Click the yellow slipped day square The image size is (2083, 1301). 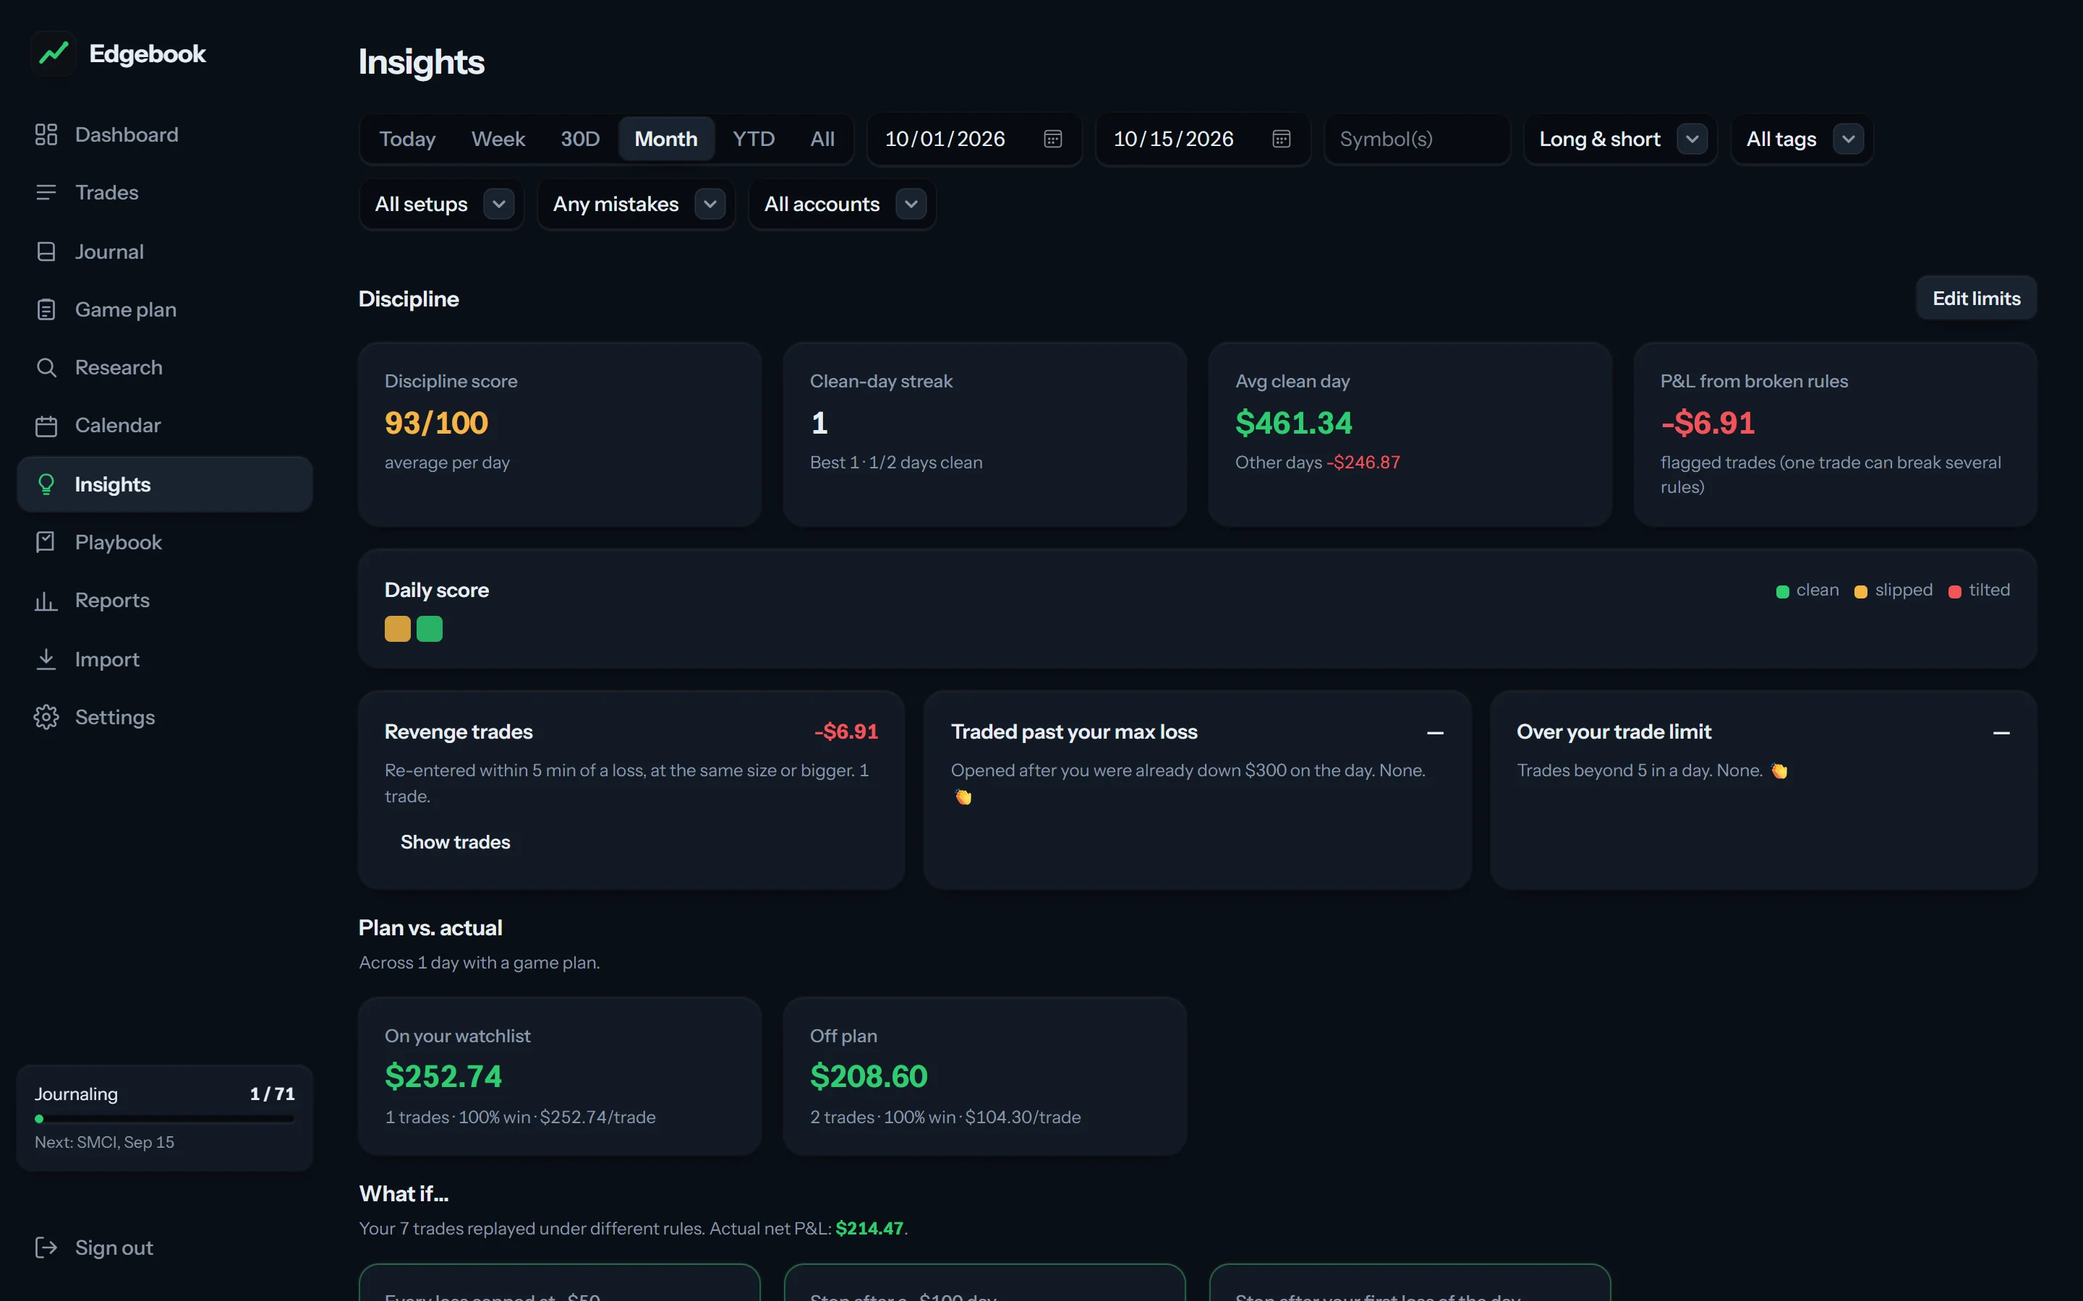click(398, 629)
